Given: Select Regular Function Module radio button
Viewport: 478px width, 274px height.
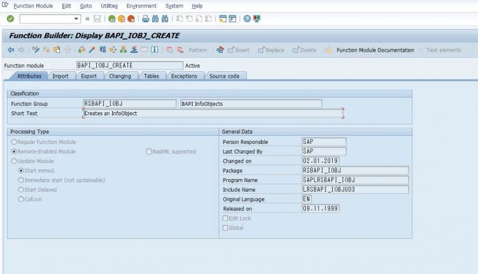Looking at the screenshot, I should [14, 142].
